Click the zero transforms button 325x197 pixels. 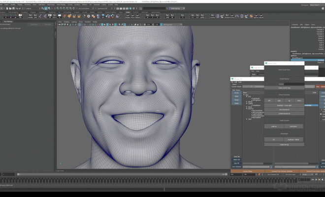(284, 109)
